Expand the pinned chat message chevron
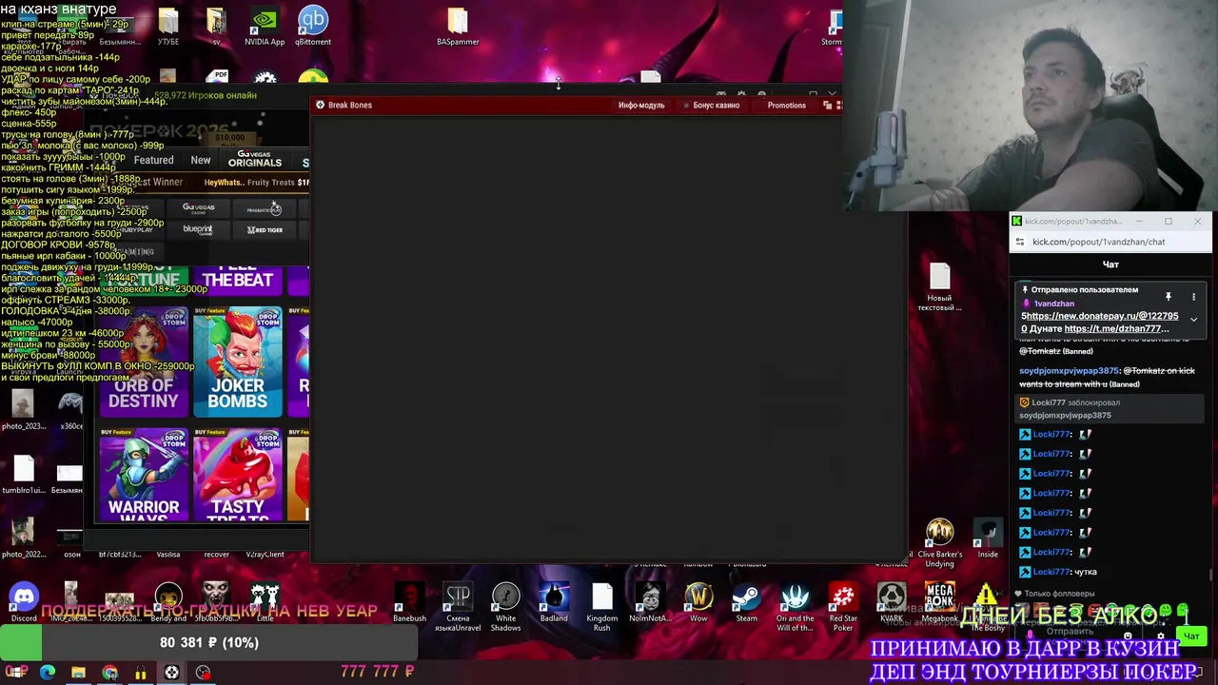 [x=1193, y=320]
